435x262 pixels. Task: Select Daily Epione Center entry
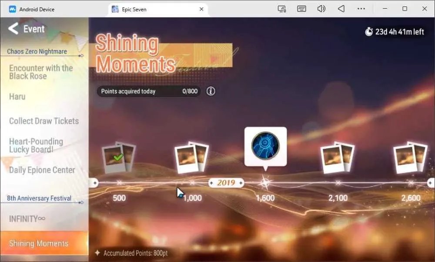coord(42,170)
